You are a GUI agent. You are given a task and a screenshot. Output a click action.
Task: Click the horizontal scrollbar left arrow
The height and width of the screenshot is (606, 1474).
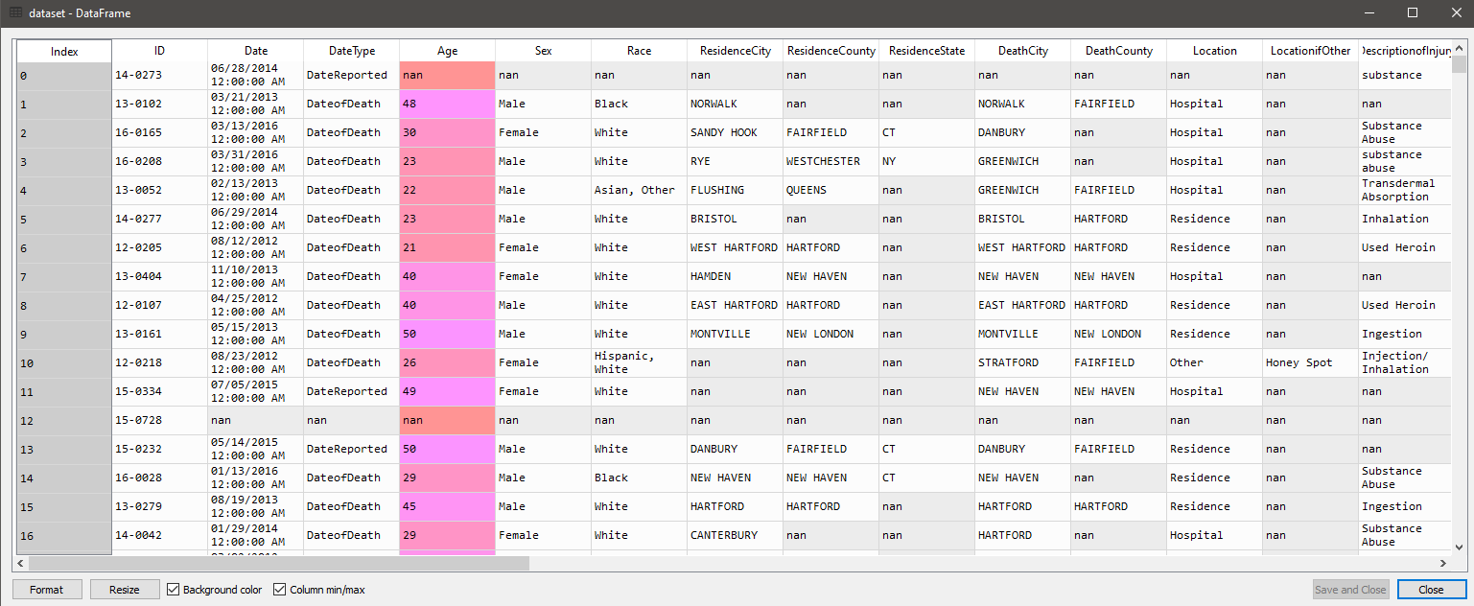[21, 563]
